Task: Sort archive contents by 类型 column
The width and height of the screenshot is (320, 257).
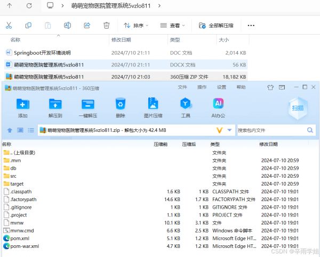Action: coord(215,144)
